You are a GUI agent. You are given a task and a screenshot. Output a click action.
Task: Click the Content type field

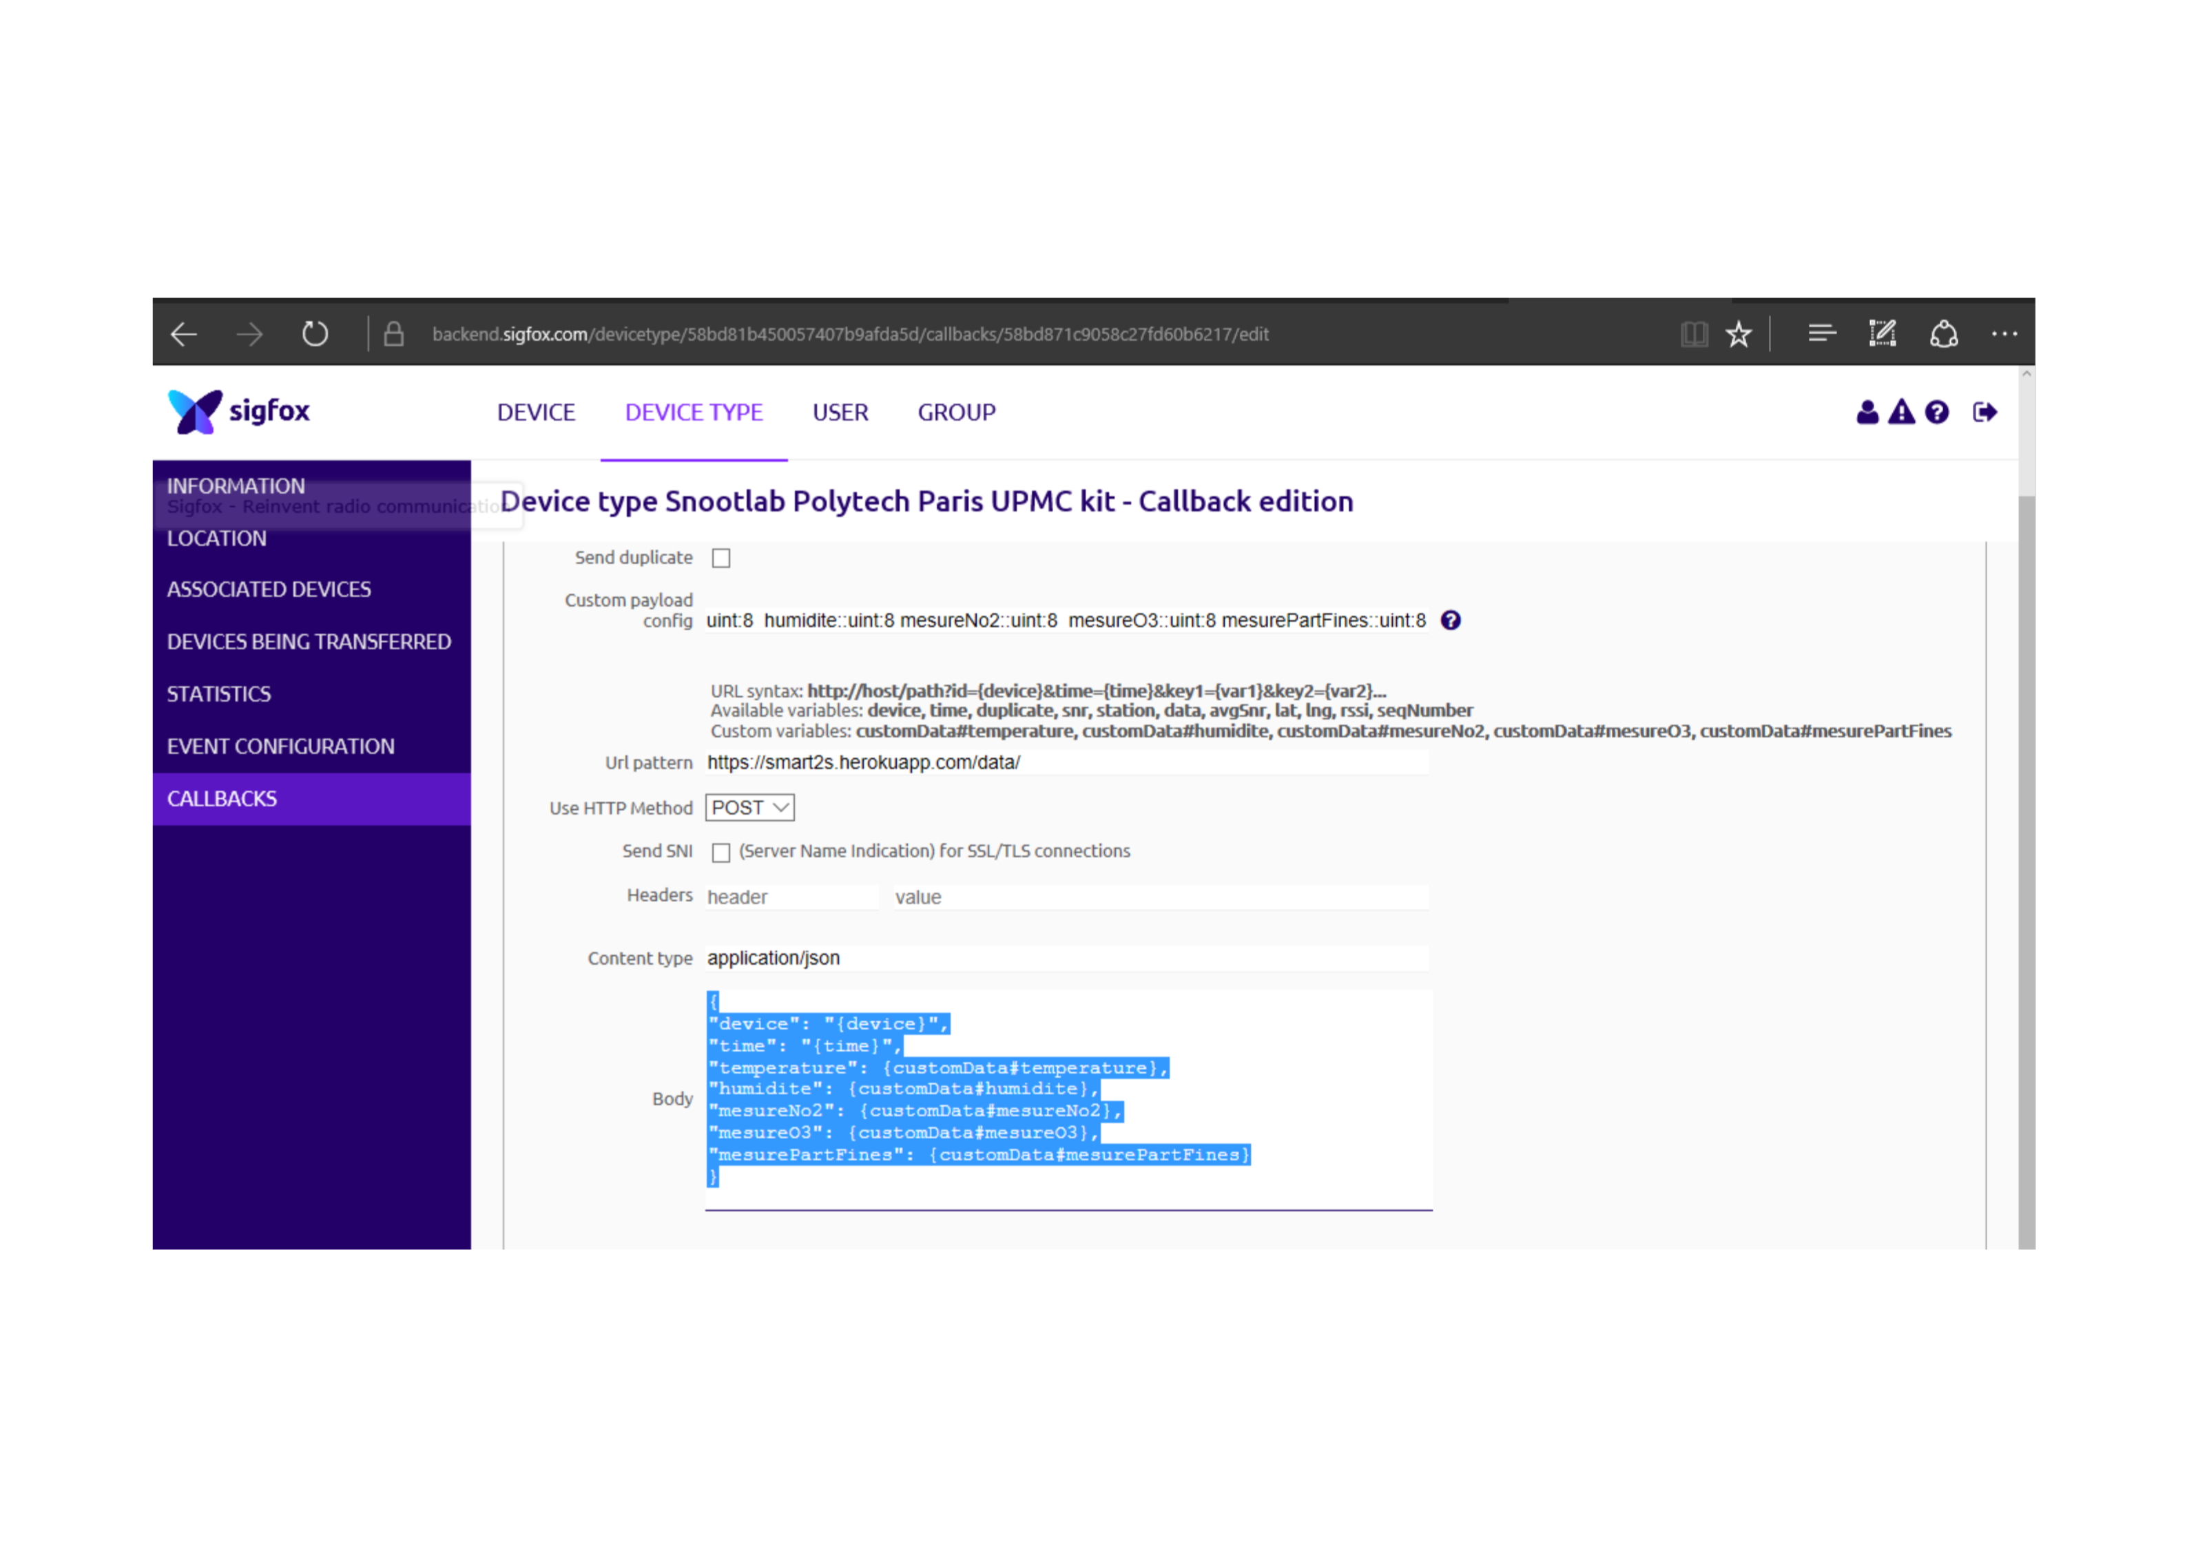point(1067,959)
